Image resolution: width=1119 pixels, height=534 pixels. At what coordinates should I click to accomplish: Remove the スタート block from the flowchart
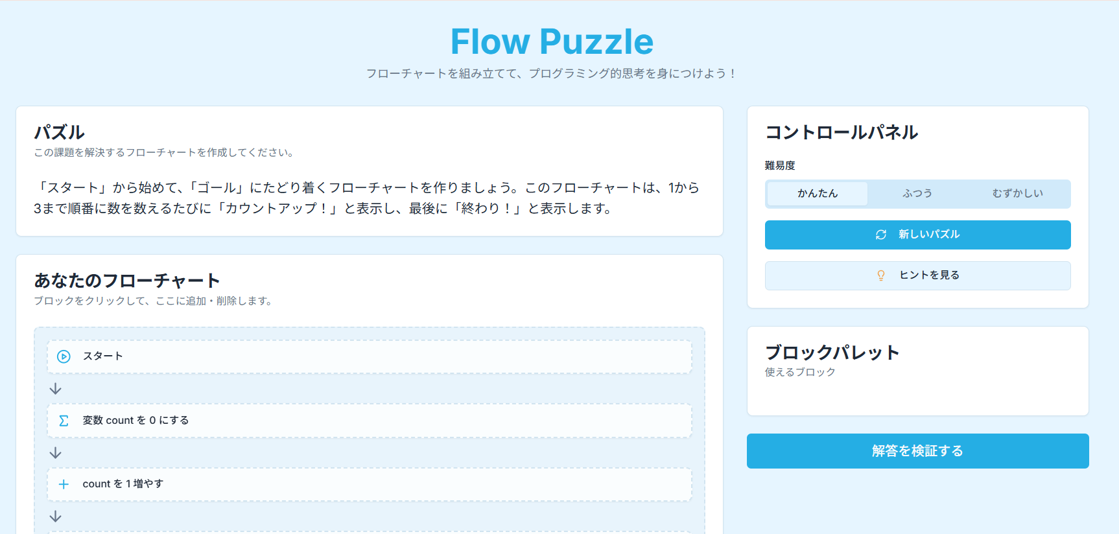point(369,356)
